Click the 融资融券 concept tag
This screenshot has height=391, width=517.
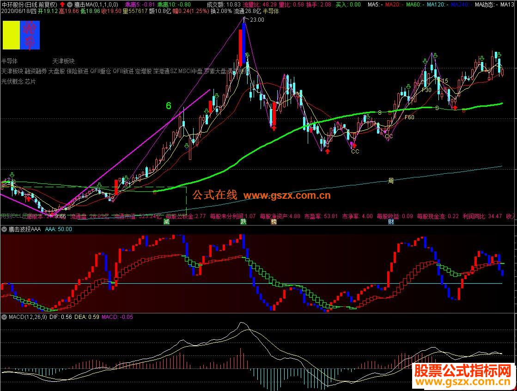click(x=36, y=71)
